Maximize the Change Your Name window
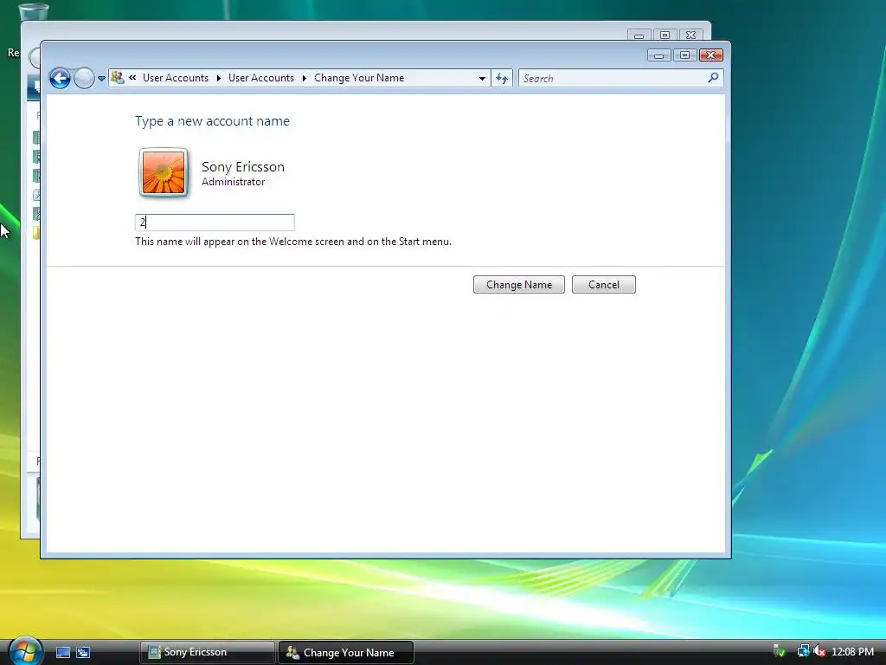 685,55
